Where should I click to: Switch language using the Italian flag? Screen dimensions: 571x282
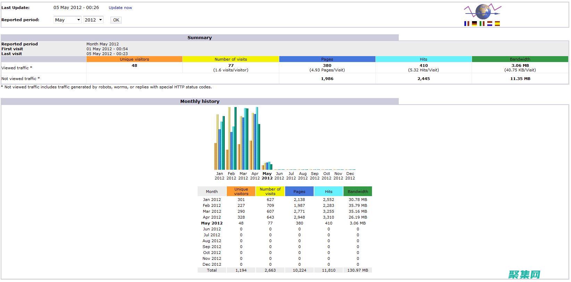coord(482,24)
